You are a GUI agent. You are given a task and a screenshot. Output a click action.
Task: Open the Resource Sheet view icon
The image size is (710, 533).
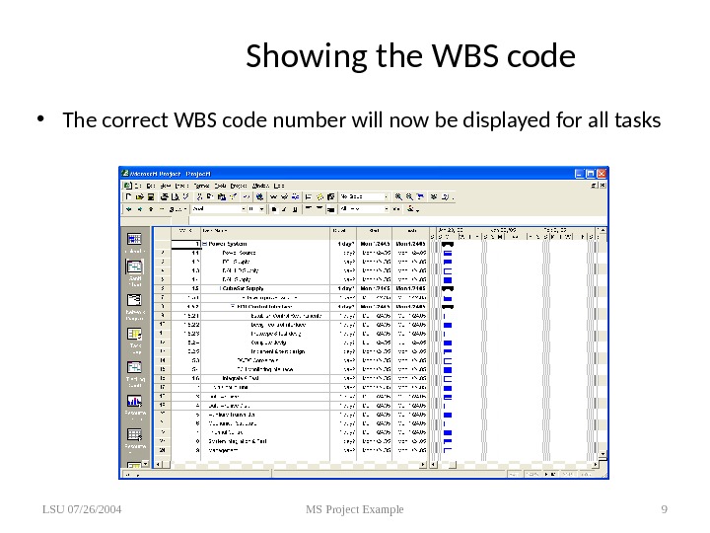(x=134, y=434)
